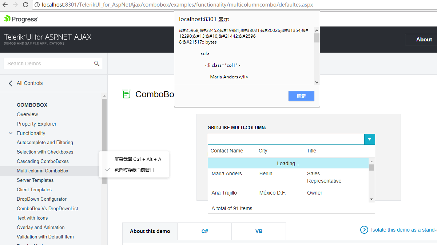This screenshot has height=245, width=437.
Task: Click the Loading... highlighted item
Action: click(288, 163)
